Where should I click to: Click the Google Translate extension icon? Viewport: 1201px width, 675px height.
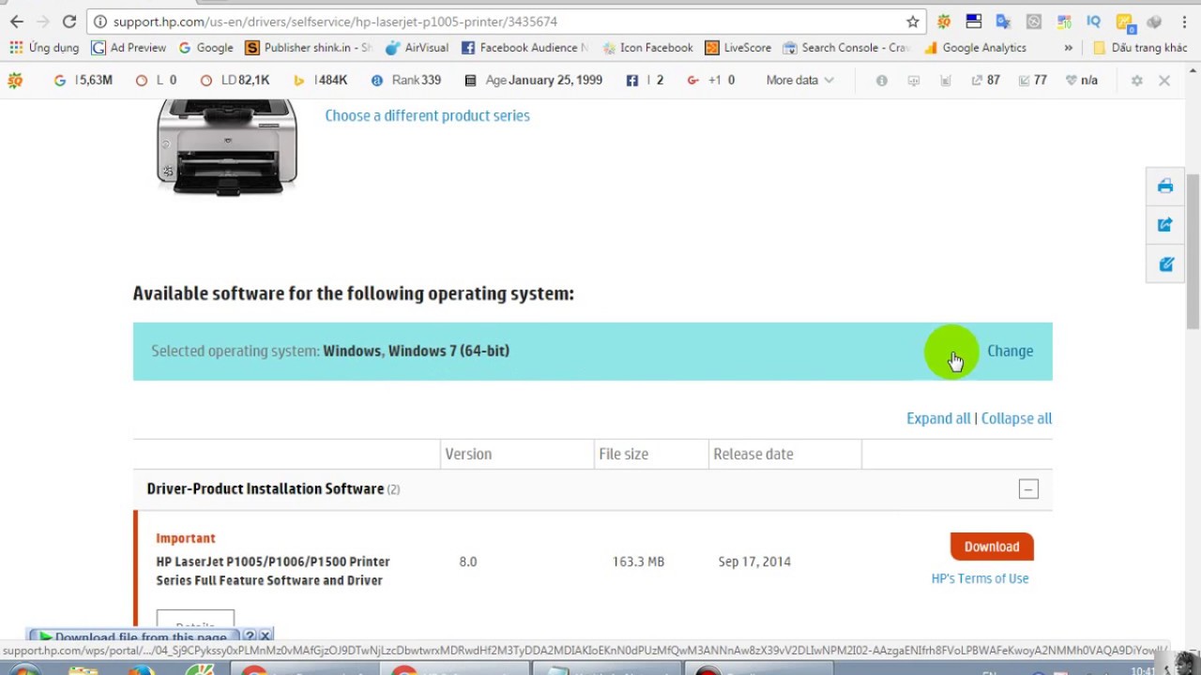tap(1003, 22)
